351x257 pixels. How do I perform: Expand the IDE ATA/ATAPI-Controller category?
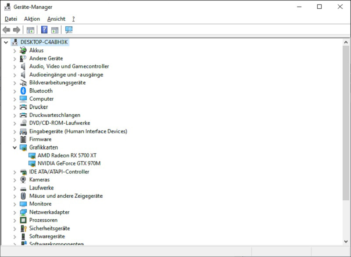[x=15, y=172]
